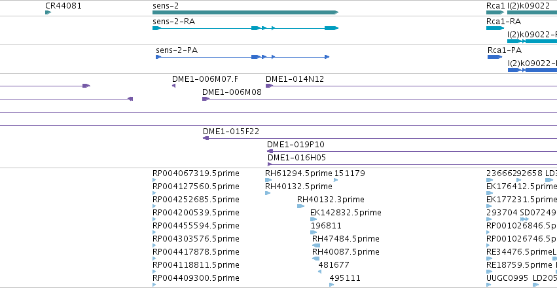Click the 293704 EST label
The image size is (557, 288).
coord(502,212)
